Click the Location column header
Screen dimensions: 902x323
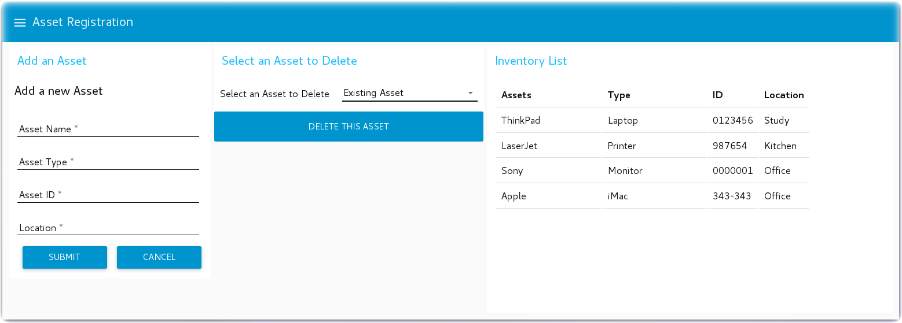click(x=784, y=95)
